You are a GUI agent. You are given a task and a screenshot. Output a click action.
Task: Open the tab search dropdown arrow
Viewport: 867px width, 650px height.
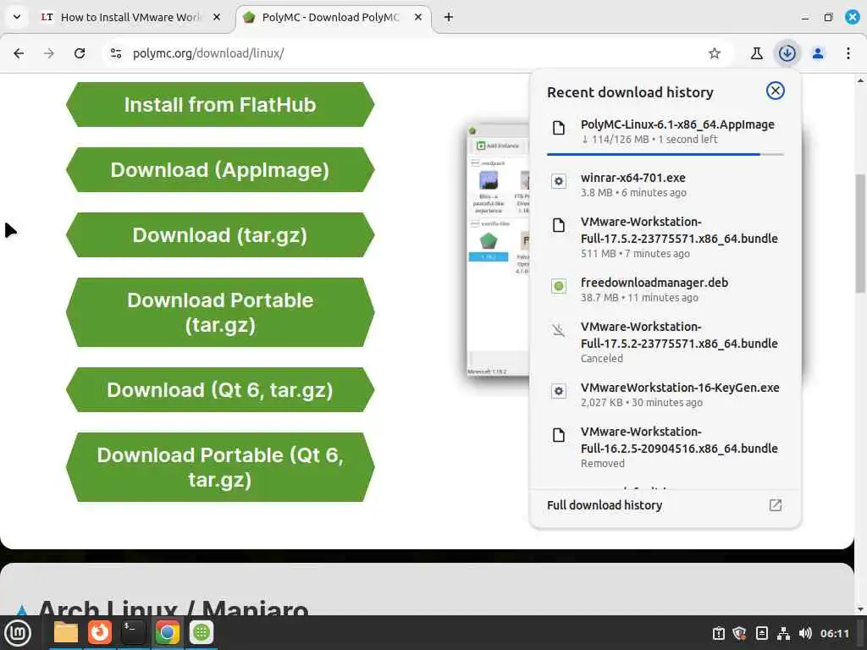tap(17, 17)
